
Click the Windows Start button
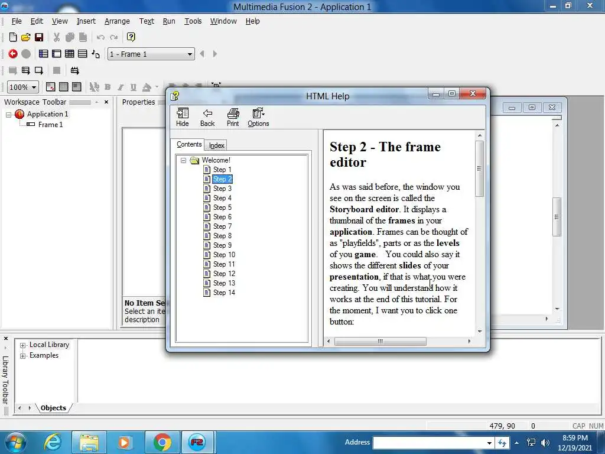[15, 442]
